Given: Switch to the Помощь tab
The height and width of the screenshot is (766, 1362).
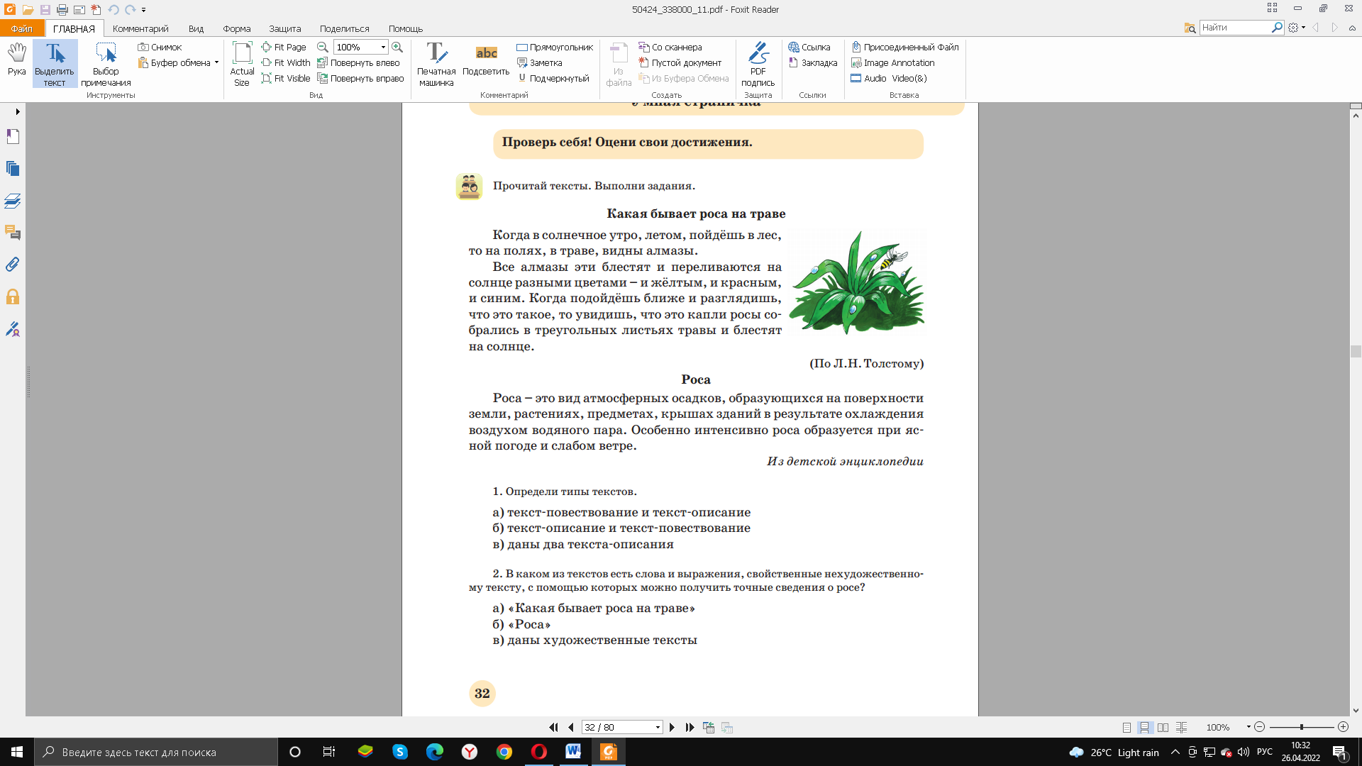Looking at the screenshot, I should (x=405, y=28).
